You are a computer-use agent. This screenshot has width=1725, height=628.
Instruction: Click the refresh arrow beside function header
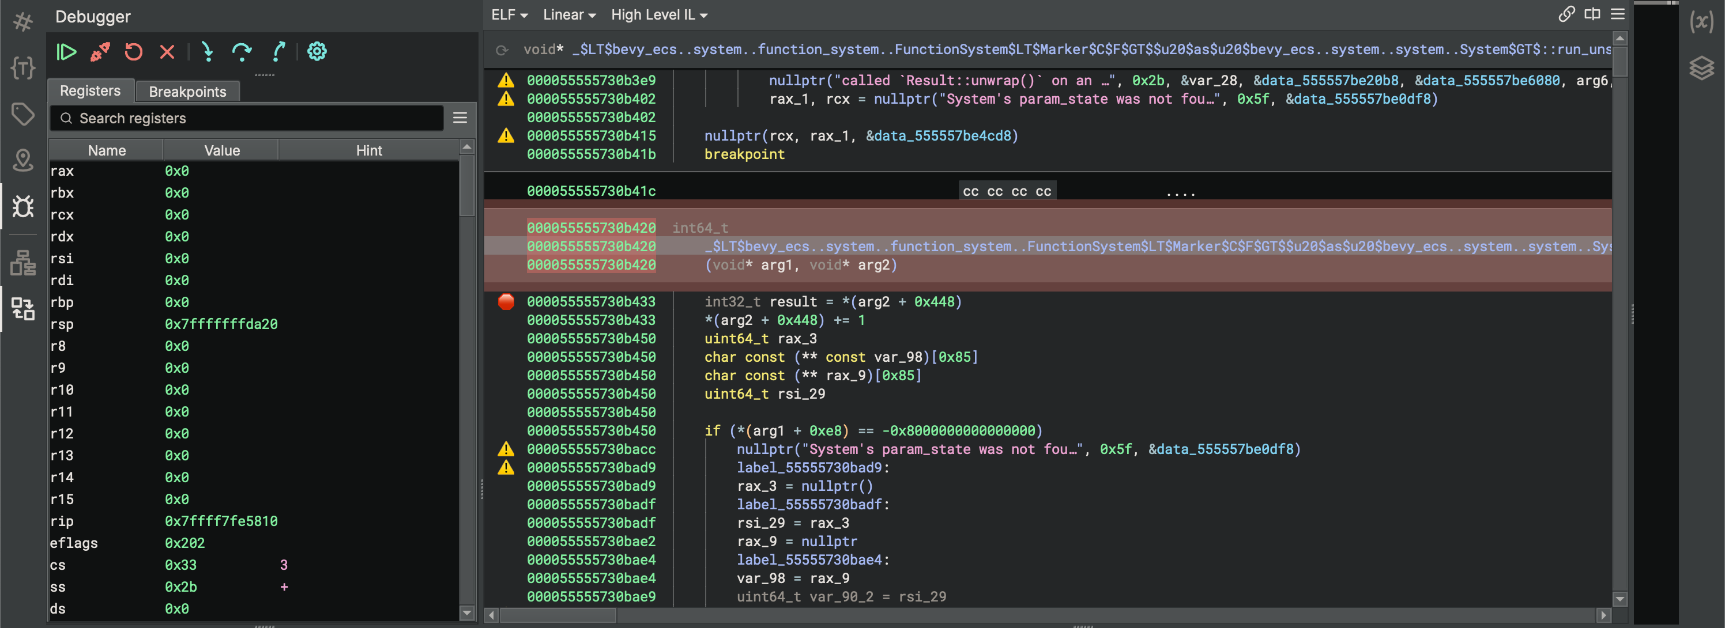pyautogui.click(x=502, y=50)
